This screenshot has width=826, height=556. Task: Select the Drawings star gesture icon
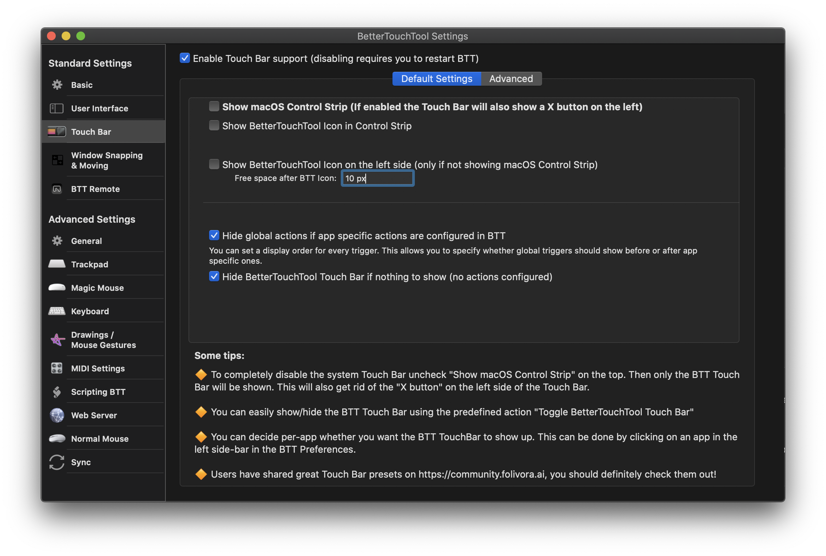(57, 340)
